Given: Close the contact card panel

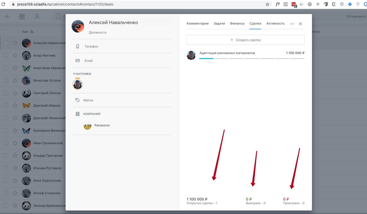Looking at the screenshot, I should pyautogui.click(x=300, y=24).
